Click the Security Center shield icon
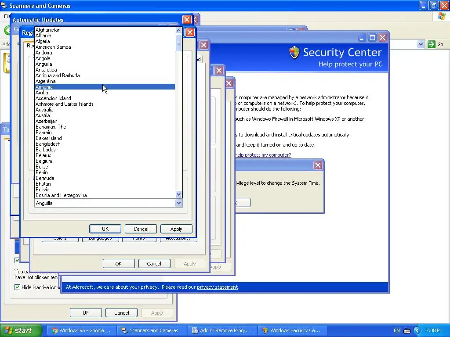This screenshot has height=337, width=450. tap(294, 53)
